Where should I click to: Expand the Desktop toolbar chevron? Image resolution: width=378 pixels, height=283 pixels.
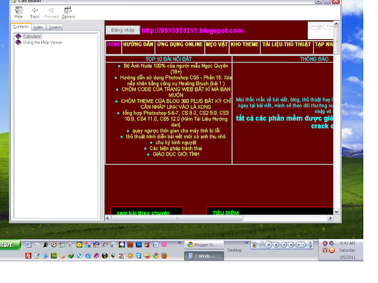[x=246, y=242]
